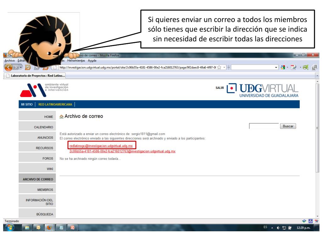322x242 pixels.
Task: Click the notepad extension icon in toolbar
Action: click(293, 67)
